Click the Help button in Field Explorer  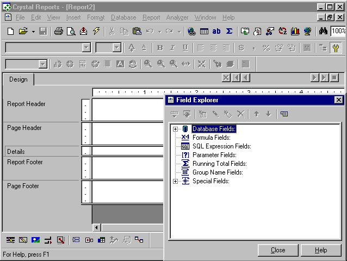[x=321, y=250]
